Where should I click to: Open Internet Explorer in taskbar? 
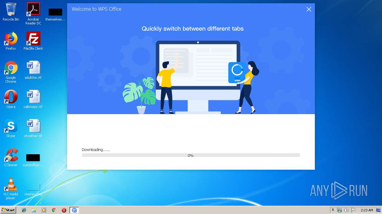(x=24, y=210)
